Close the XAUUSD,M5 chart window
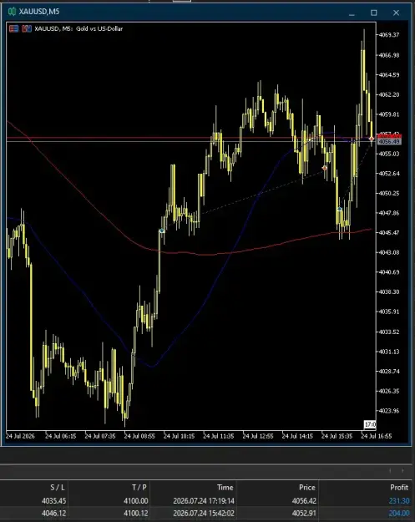Image resolution: width=415 pixels, height=522 pixels. [x=396, y=13]
